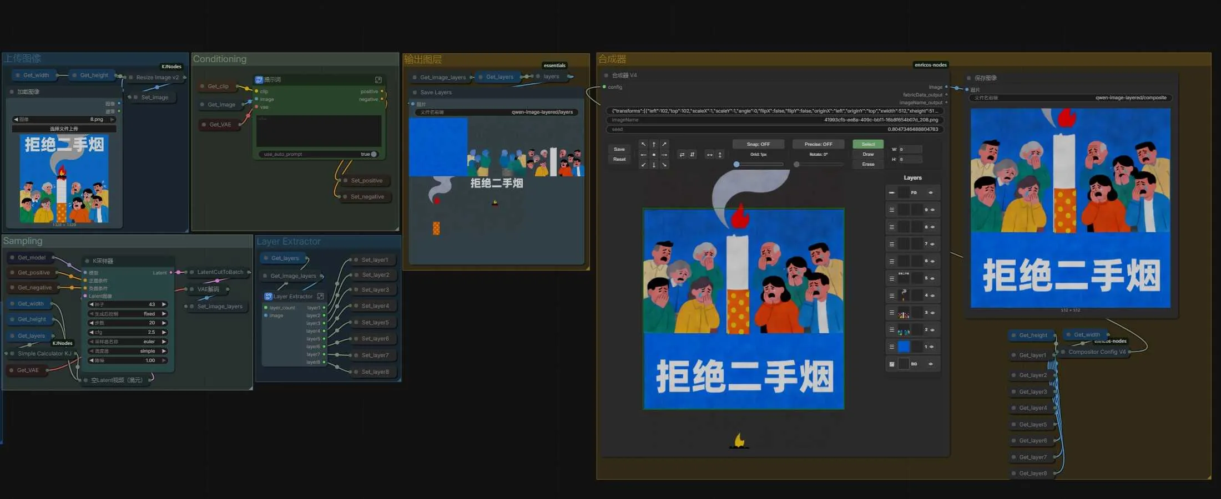1221x499 pixels.
Task: Click the center dot icon in the arrow pad
Action: pos(654,155)
